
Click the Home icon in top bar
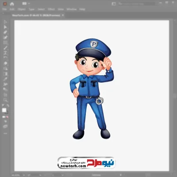[x=12, y=4]
